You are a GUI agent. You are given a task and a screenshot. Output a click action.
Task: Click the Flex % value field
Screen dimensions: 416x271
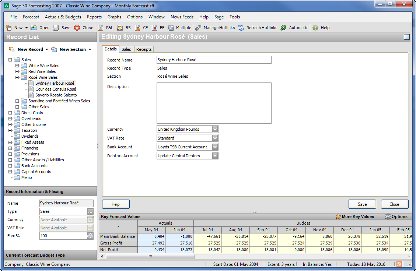click(x=63, y=236)
